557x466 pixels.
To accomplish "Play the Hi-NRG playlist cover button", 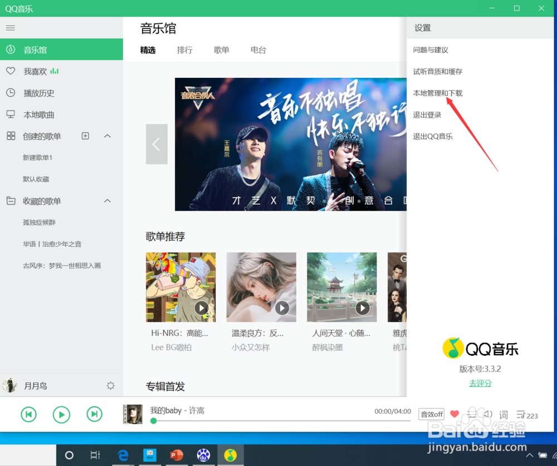I will pyautogui.click(x=202, y=308).
